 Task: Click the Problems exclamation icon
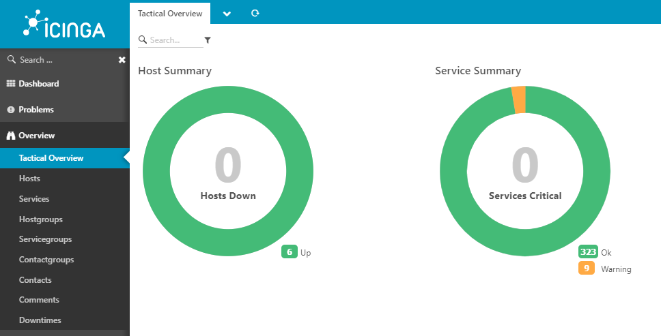11,110
